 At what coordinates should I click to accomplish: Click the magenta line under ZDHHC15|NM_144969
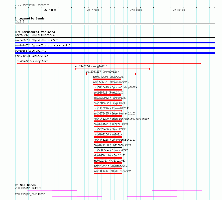[115, 190]
